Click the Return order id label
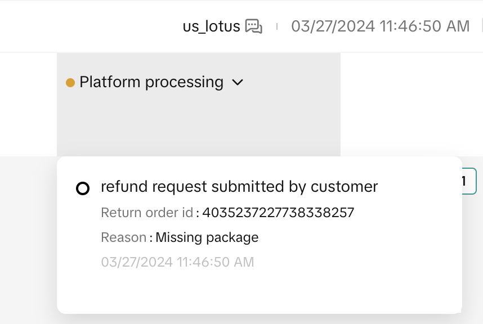 coord(147,213)
